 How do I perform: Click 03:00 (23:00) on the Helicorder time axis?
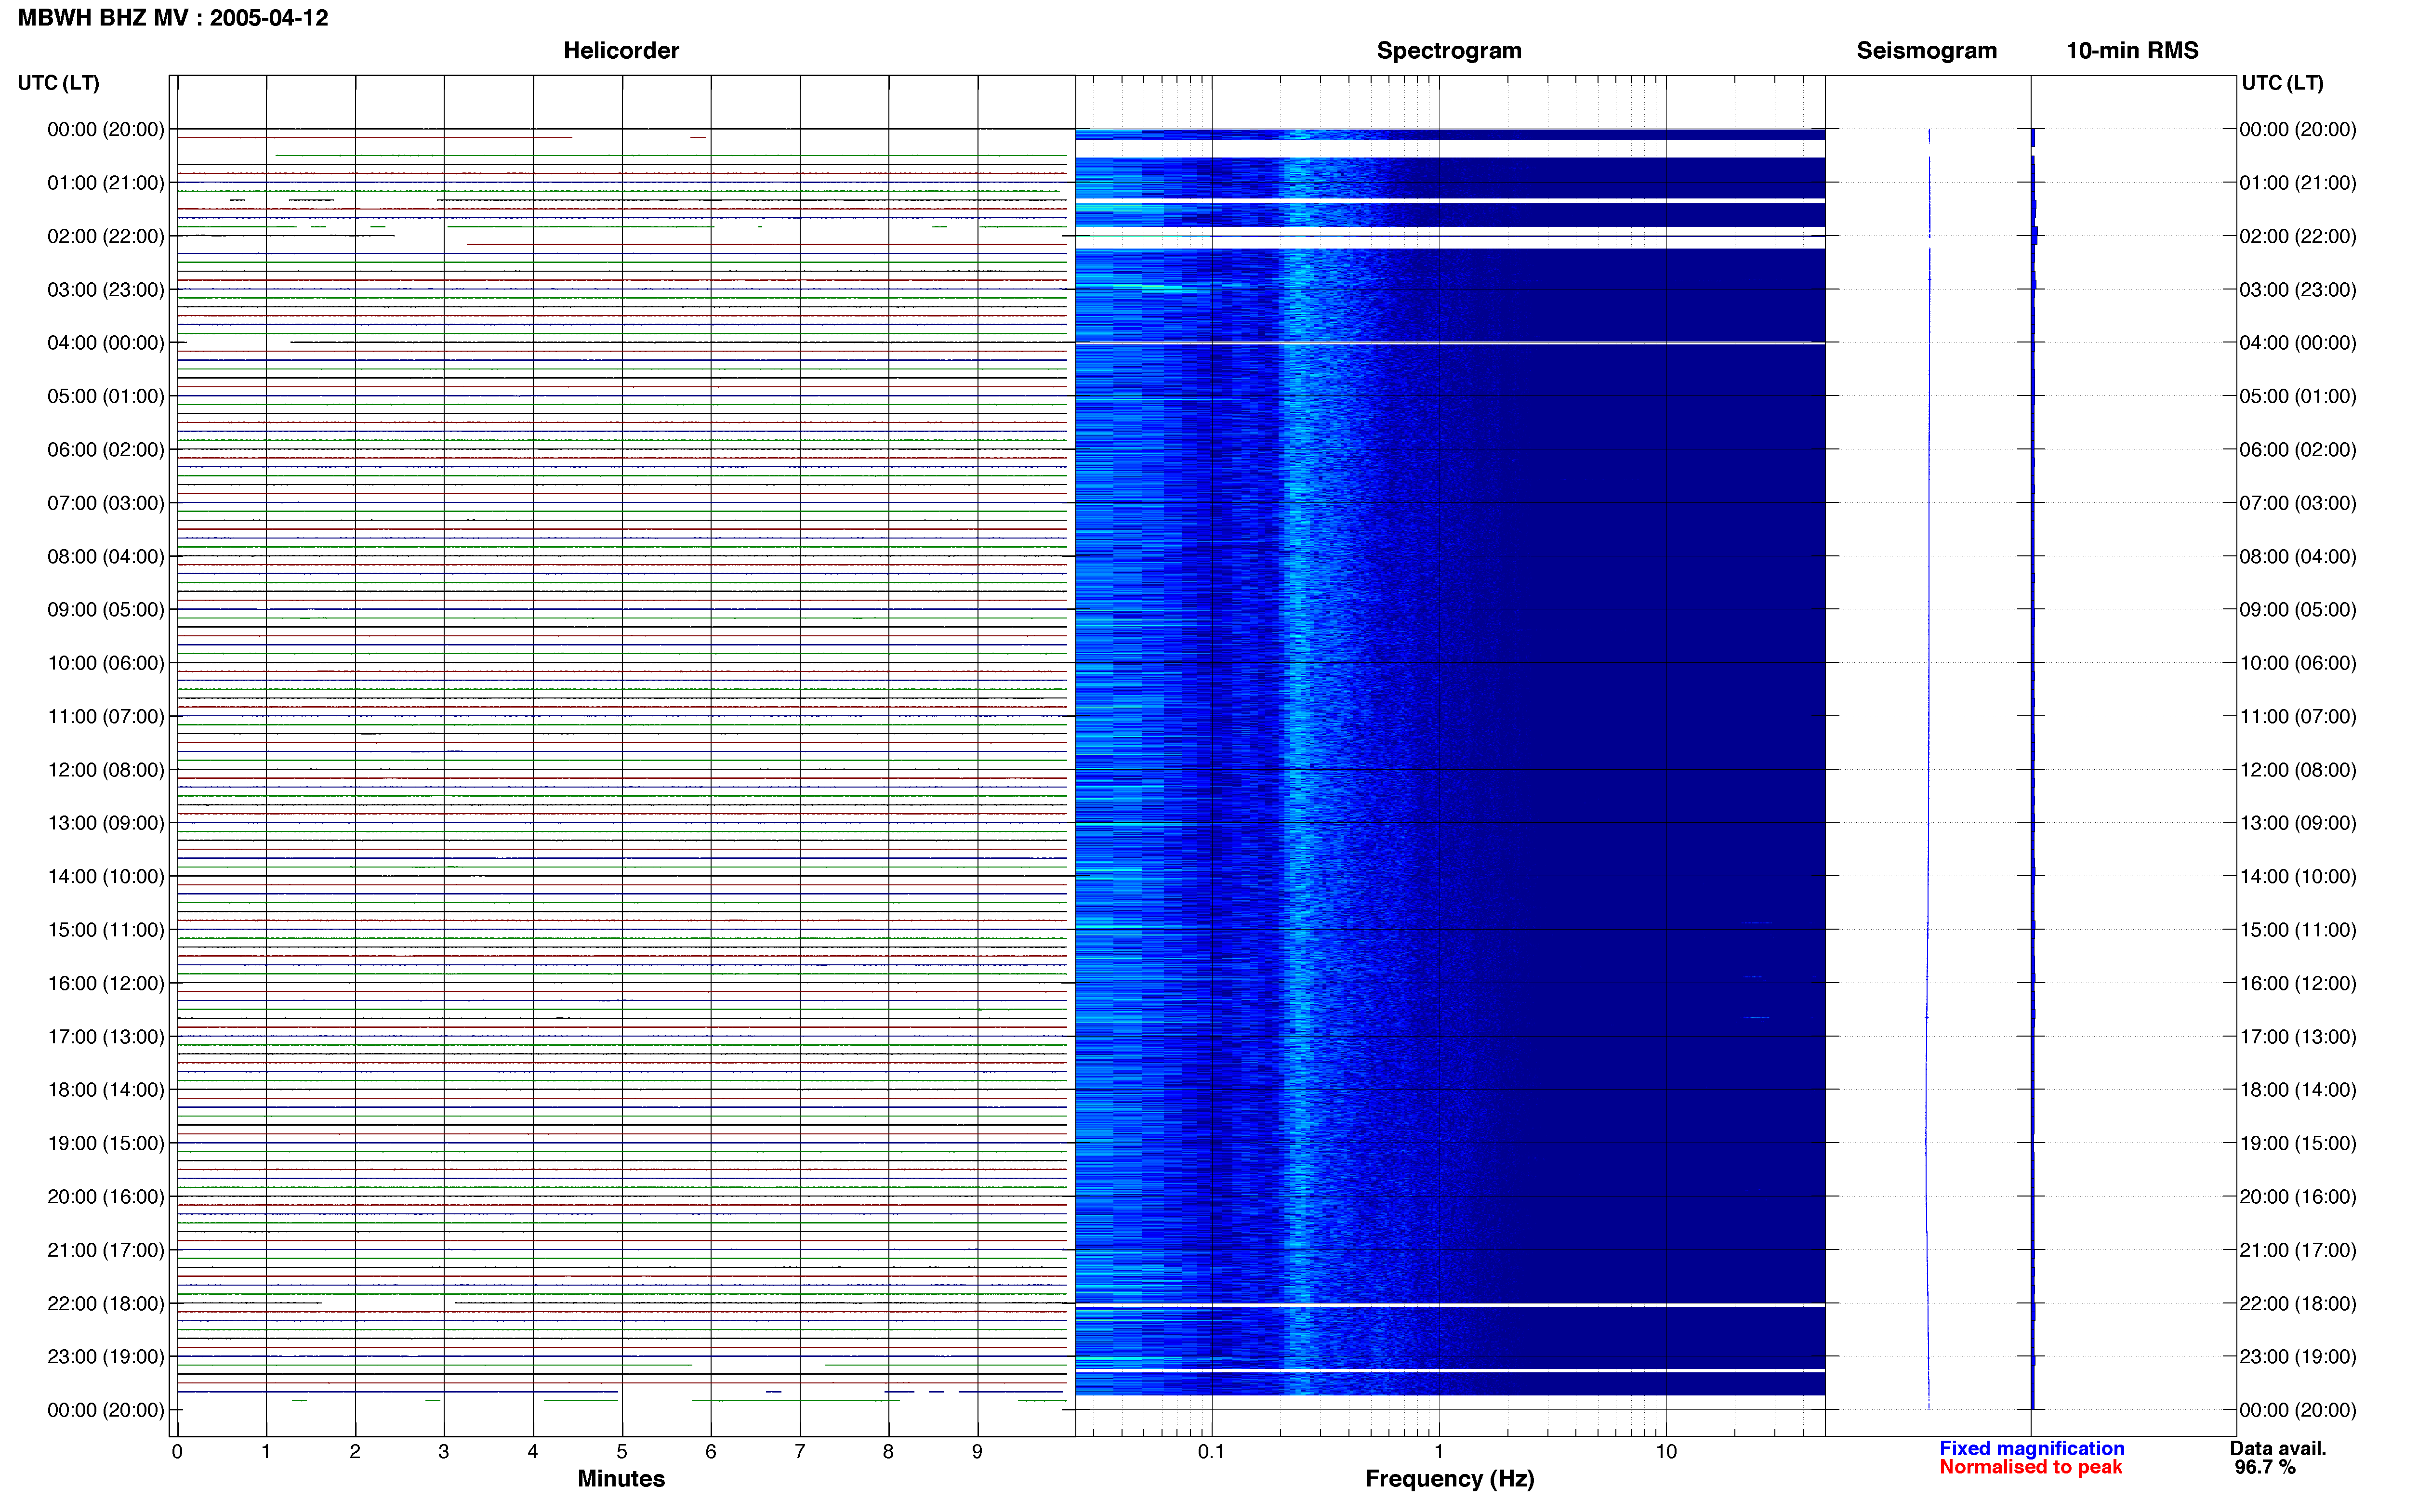[106, 290]
